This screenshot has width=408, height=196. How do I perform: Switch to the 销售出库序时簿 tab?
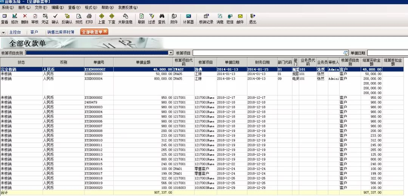[60, 32]
